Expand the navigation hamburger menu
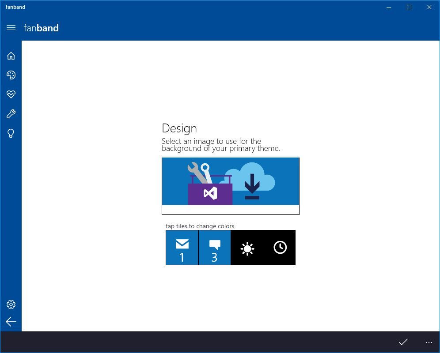Viewport: 440px width, 353px height. [11, 27]
